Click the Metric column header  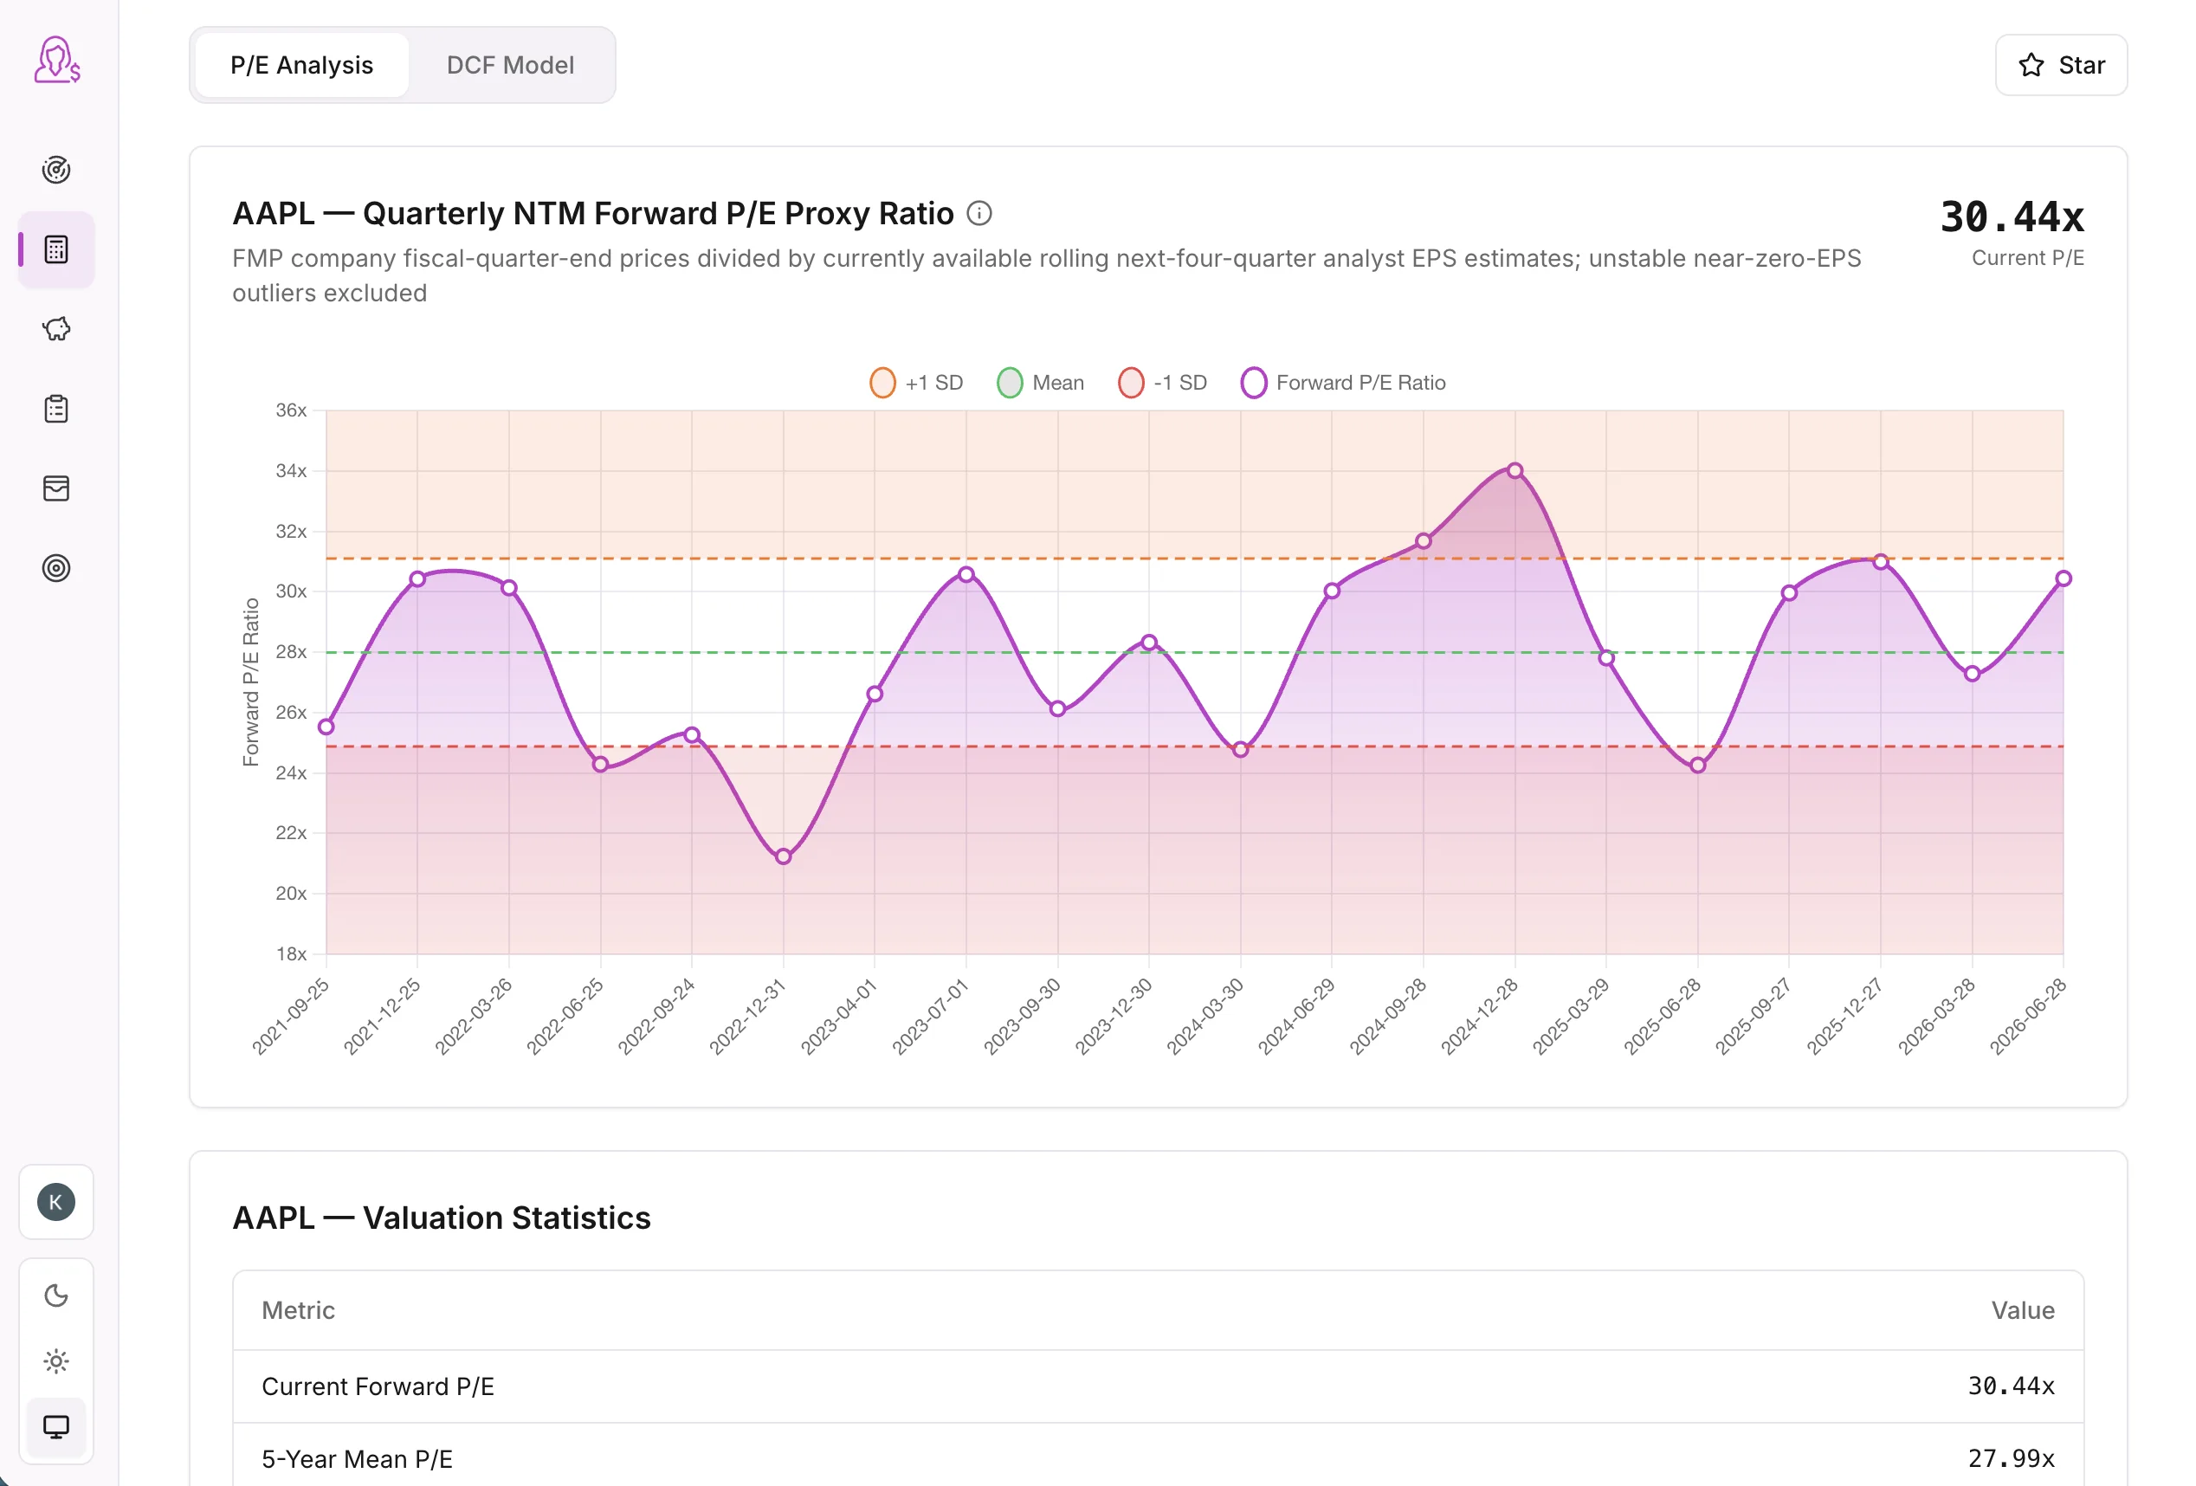tap(299, 1310)
